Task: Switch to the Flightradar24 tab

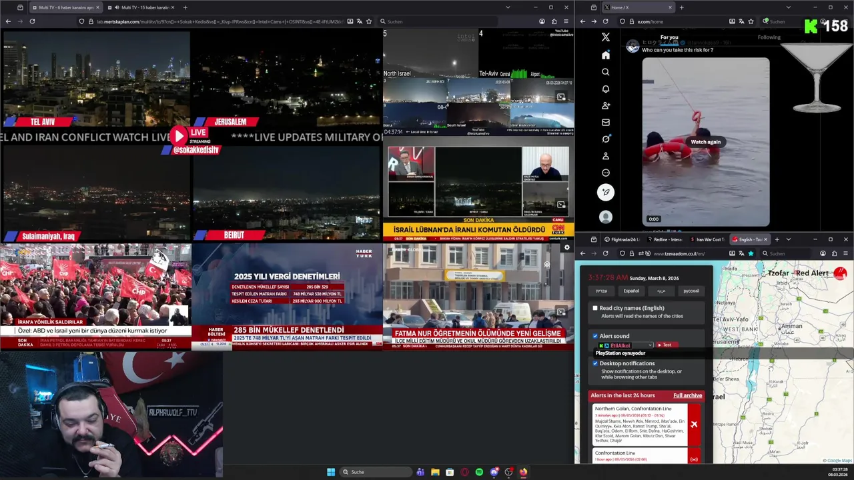Action: [621, 239]
